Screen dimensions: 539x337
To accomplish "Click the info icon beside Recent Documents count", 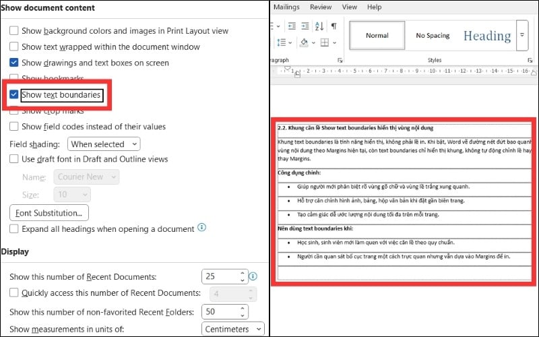I will [253, 276].
